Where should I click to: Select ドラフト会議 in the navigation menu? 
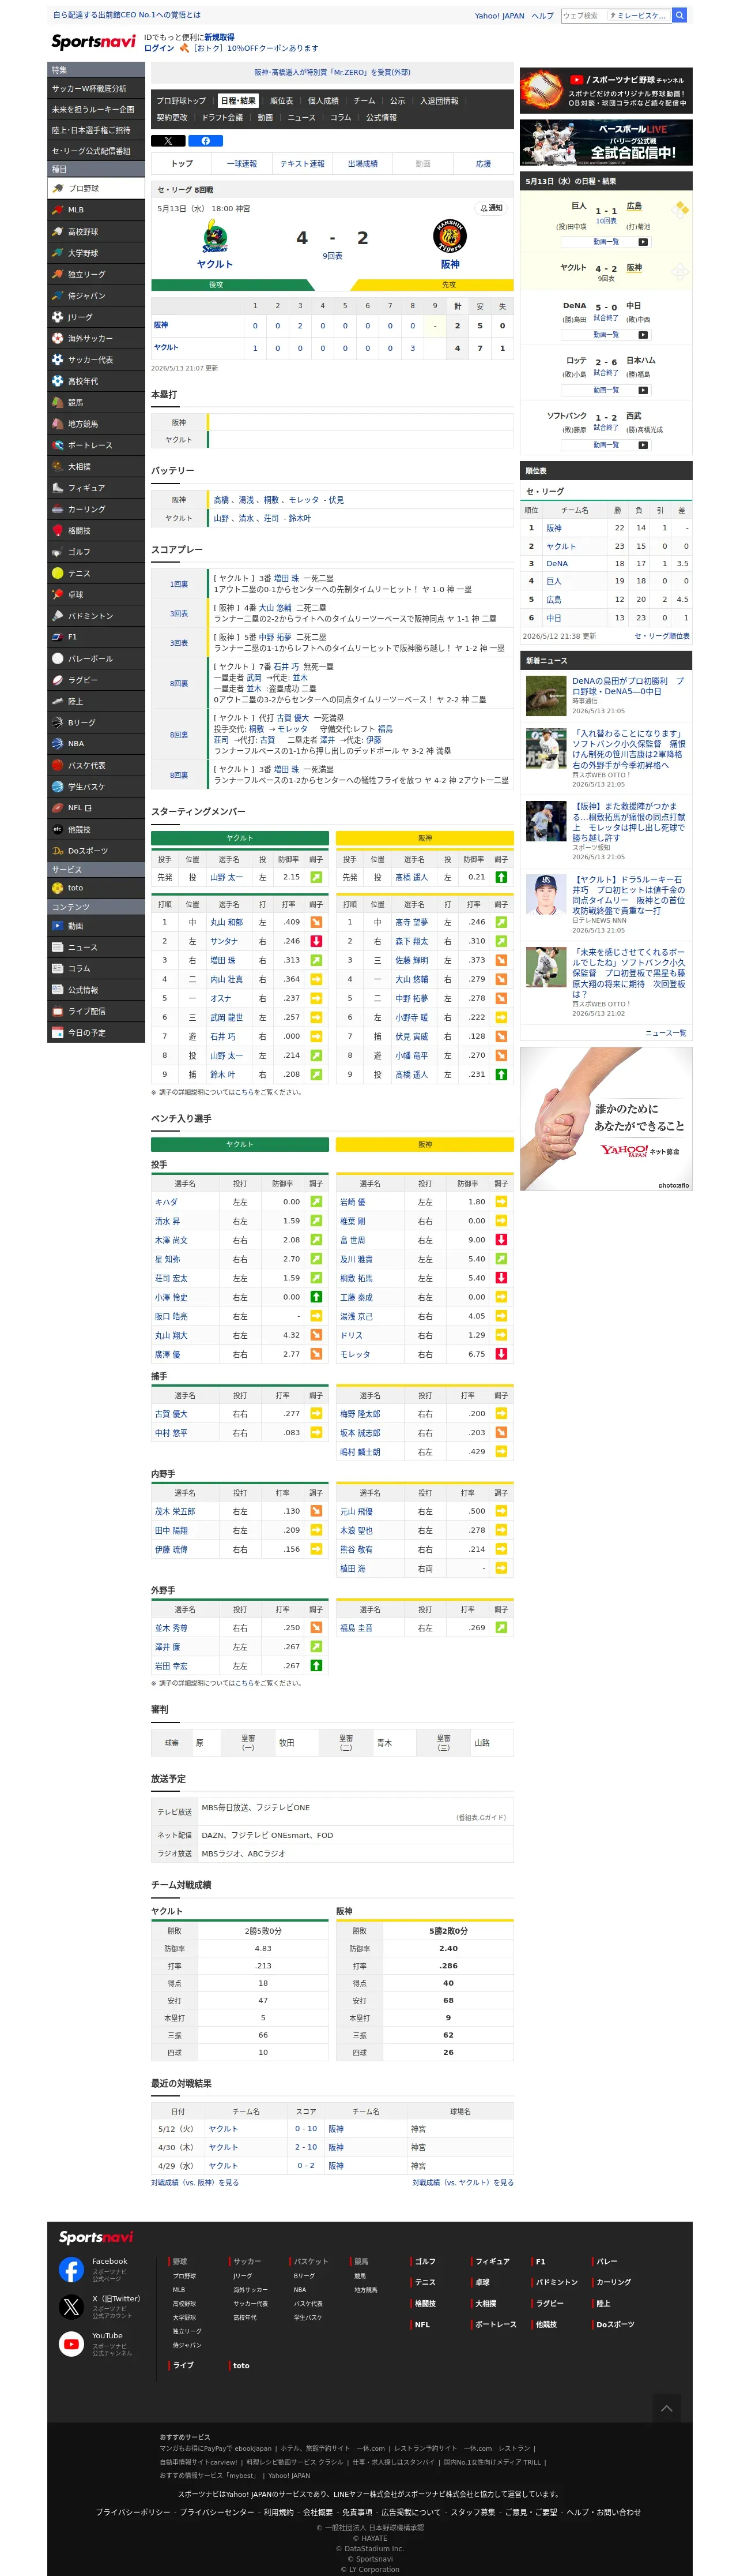[x=222, y=118]
